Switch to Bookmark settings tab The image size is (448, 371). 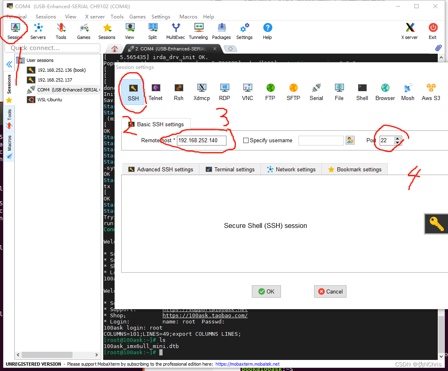tap(355, 169)
